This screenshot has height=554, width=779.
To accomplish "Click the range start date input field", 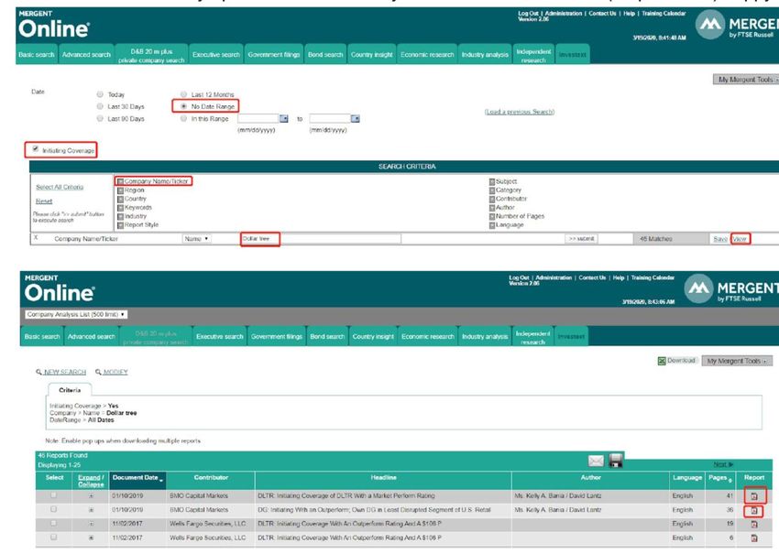I will click(x=258, y=119).
